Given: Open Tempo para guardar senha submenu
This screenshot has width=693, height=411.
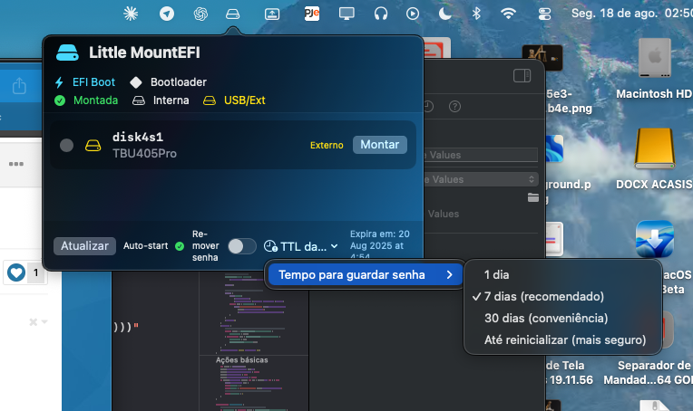Looking at the screenshot, I should [366, 274].
